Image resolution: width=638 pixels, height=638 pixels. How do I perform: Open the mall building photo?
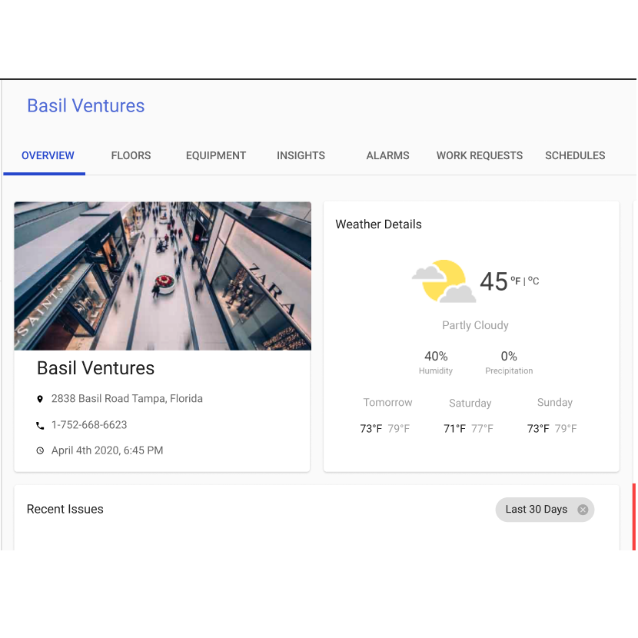point(163,276)
